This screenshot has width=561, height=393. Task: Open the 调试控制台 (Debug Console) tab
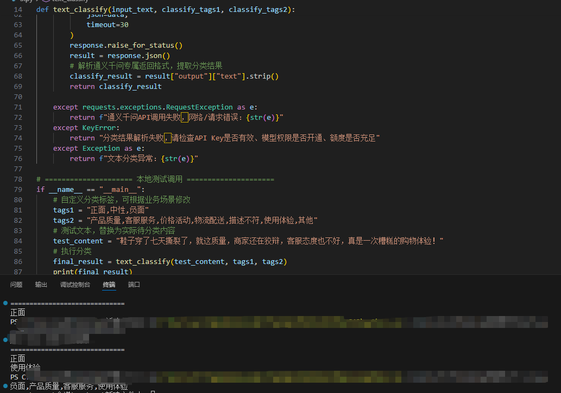point(75,284)
